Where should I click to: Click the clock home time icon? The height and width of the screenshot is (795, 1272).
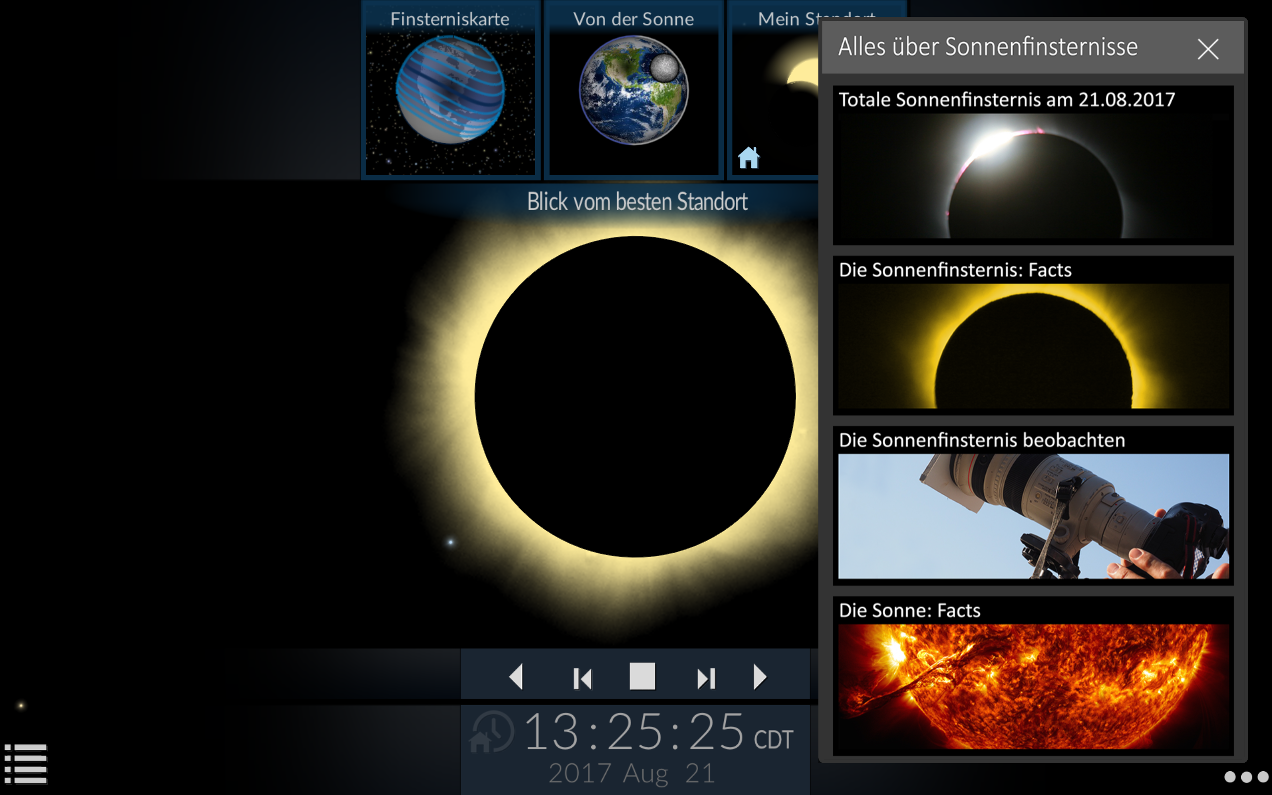491,732
